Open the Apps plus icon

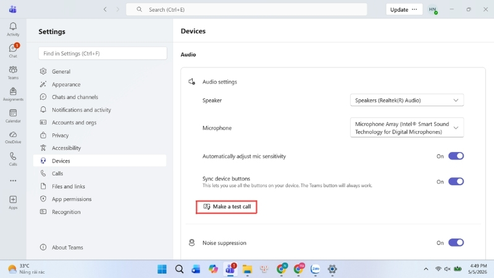pyautogui.click(x=13, y=203)
